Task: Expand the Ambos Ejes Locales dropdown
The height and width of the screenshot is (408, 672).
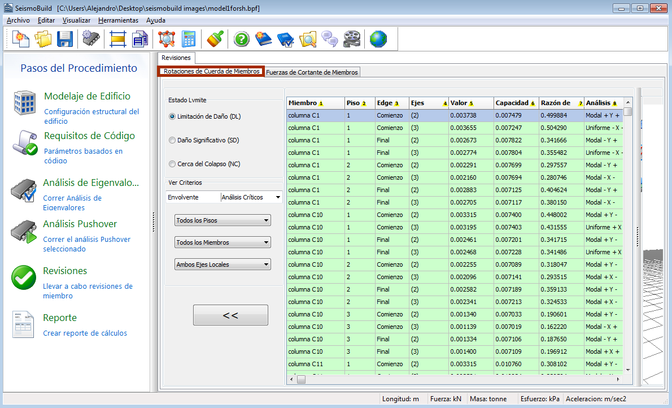Action: pyautogui.click(x=222, y=264)
